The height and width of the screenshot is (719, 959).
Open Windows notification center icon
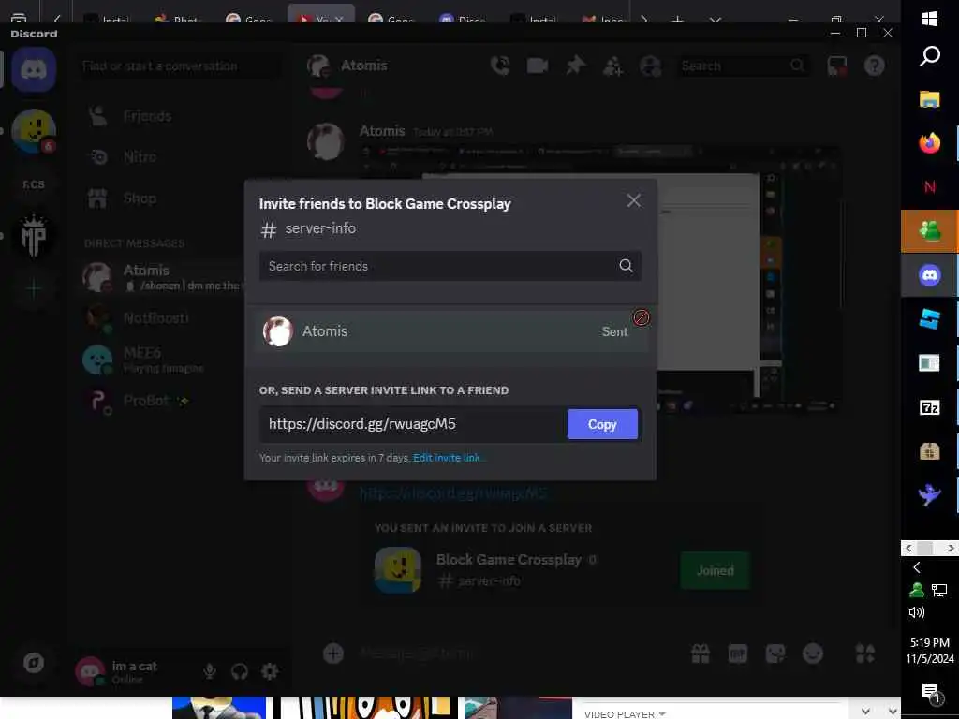[x=930, y=693]
